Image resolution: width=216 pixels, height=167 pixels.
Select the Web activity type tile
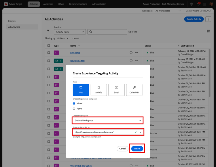click(x=81, y=90)
